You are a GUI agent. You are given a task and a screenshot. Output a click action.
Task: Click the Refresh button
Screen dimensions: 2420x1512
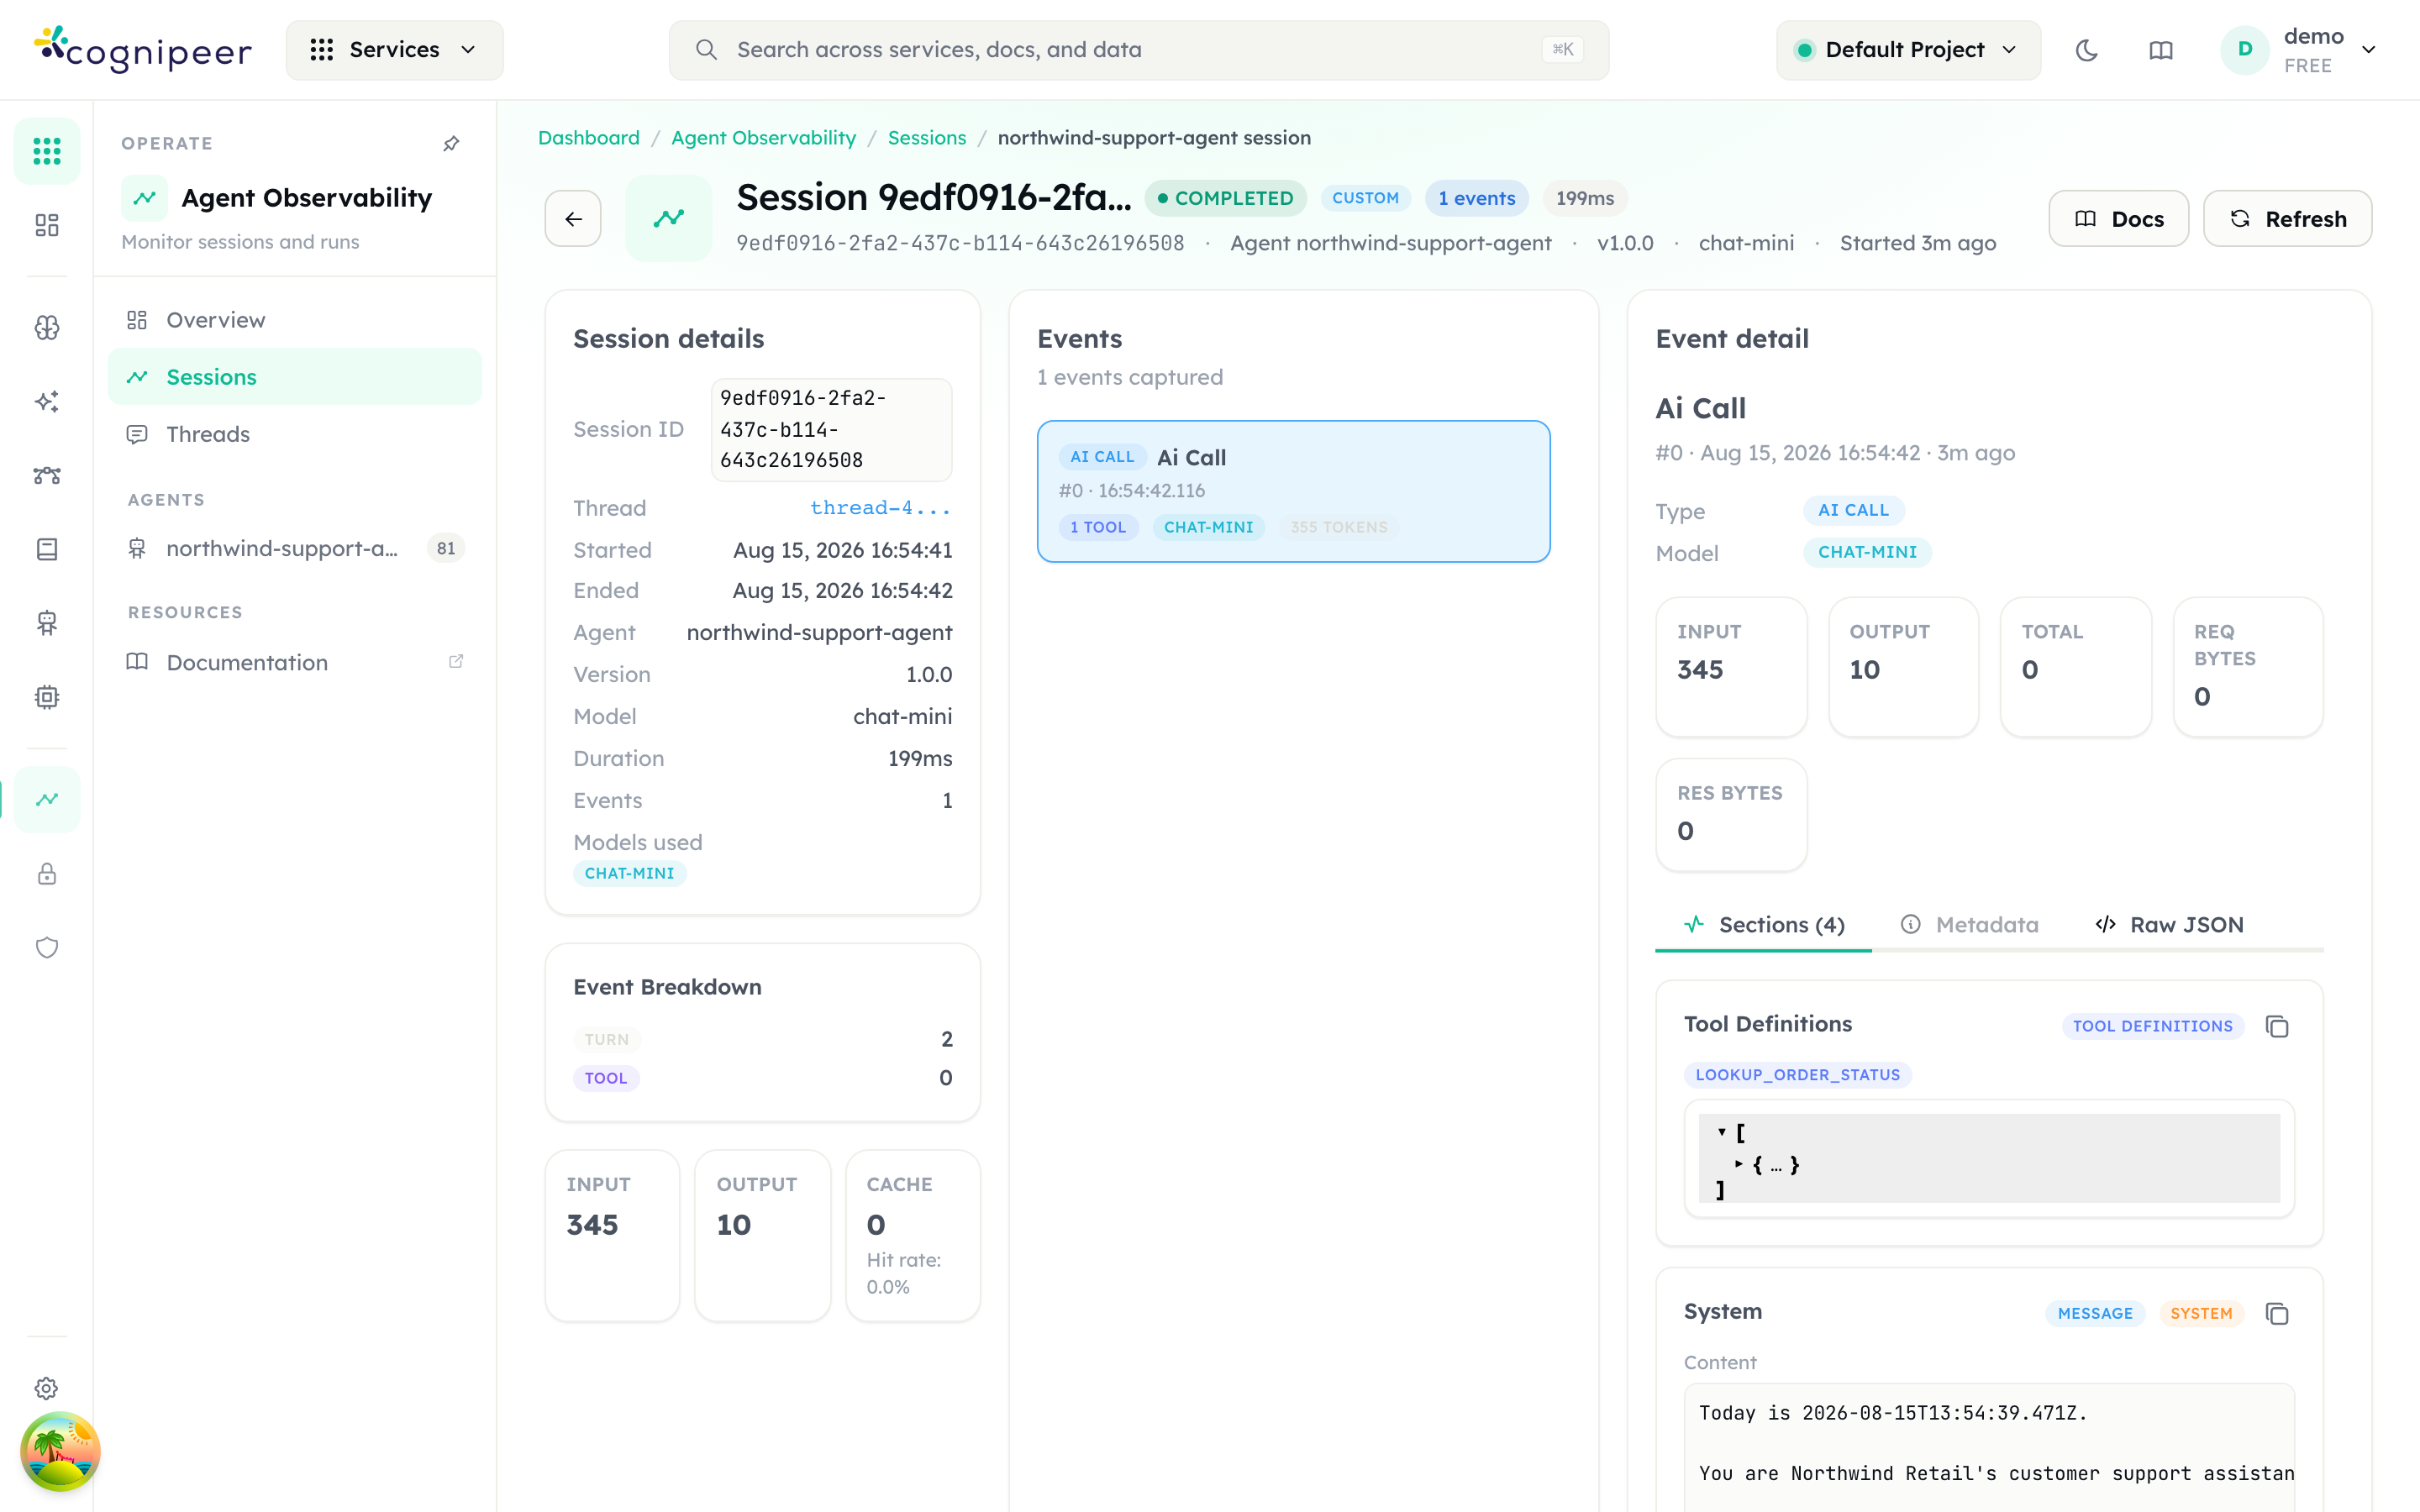pyautogui.click(x=2287, y=218)
